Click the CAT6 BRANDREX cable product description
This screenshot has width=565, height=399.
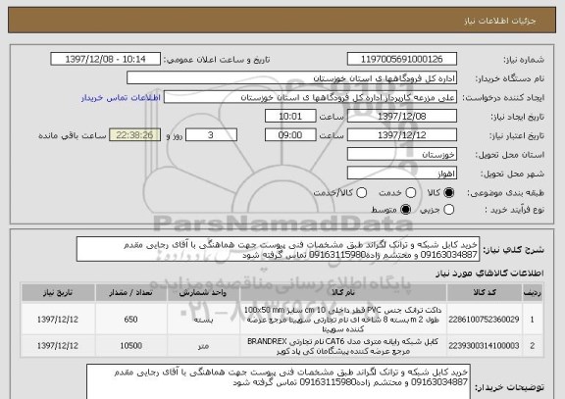pyautogui.click(x=343, y=346)
